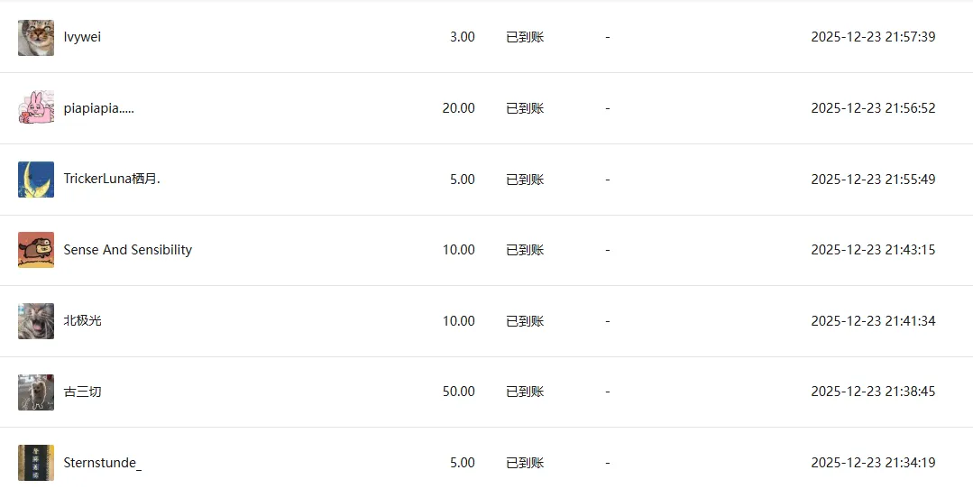Click Ivywei's cat avatar

tap(36, 37)
